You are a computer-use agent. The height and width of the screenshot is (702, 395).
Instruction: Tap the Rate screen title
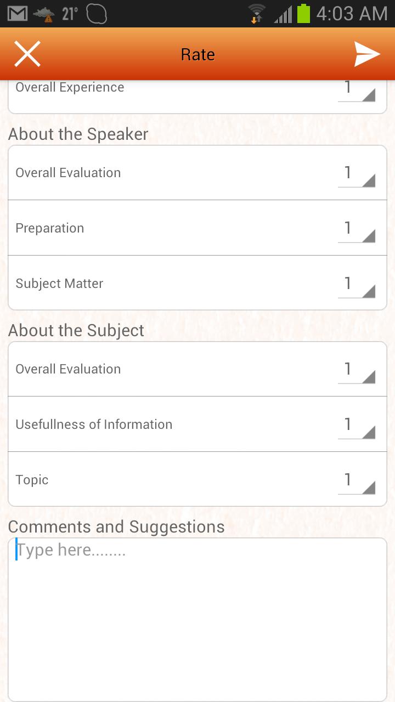198,55
